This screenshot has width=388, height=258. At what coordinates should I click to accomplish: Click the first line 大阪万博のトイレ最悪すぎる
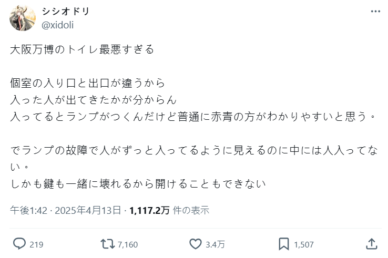point(82,49)
